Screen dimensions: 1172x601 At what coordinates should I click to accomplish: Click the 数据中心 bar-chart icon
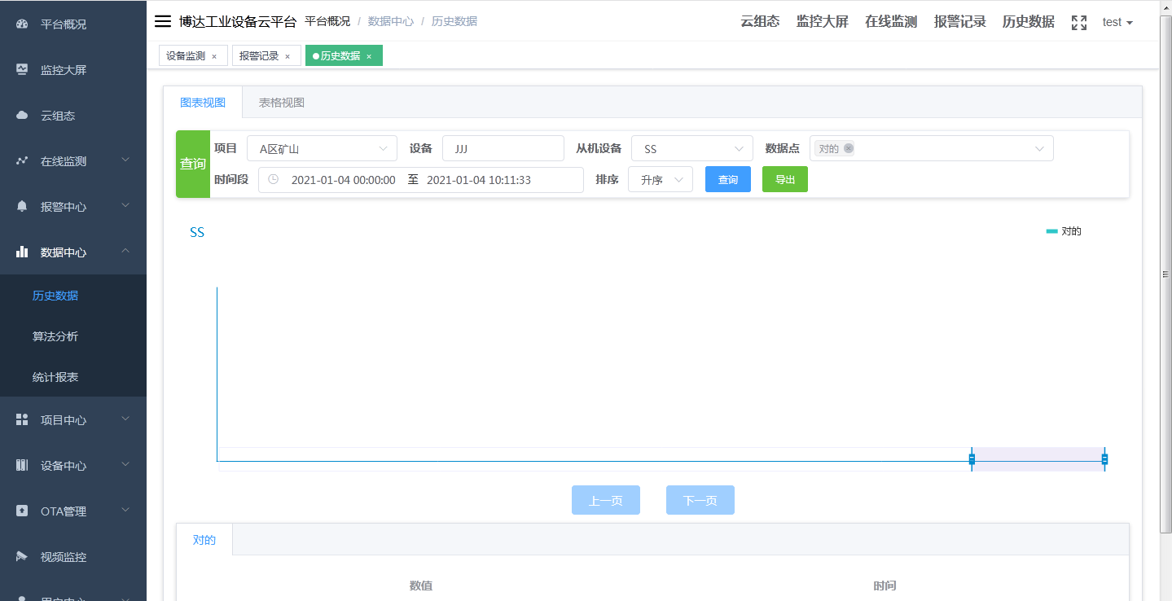[x=20, y=252]
